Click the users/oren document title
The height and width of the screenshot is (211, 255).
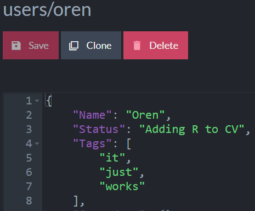[x=47, y=10]
